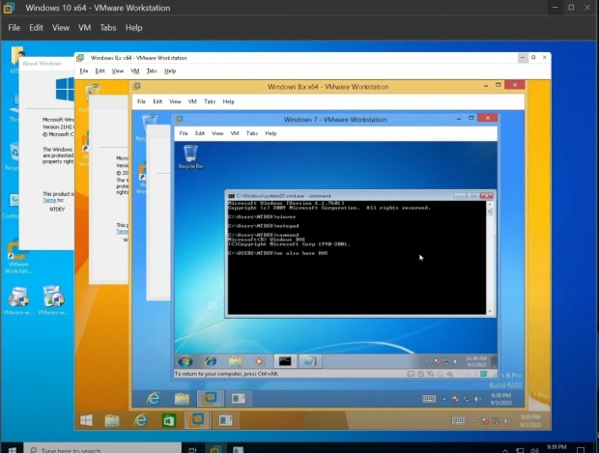Click in Windows 10 taskbar search box
Screen dimensions: 599x453
(x=102, y=449)
